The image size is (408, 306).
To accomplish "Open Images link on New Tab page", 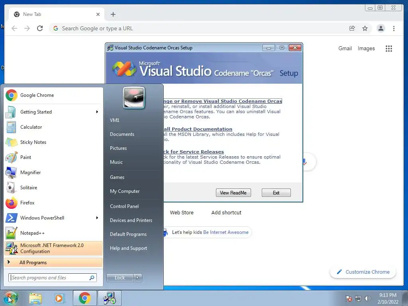I will point(366,48).
